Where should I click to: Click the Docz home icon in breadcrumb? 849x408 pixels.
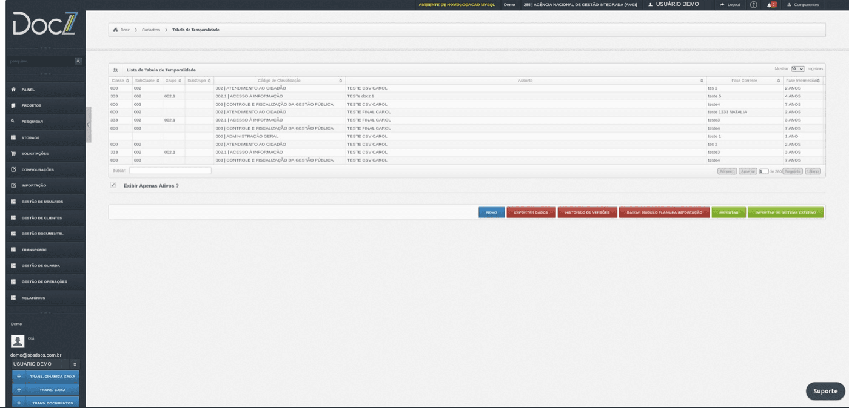(x=115, y=30)
